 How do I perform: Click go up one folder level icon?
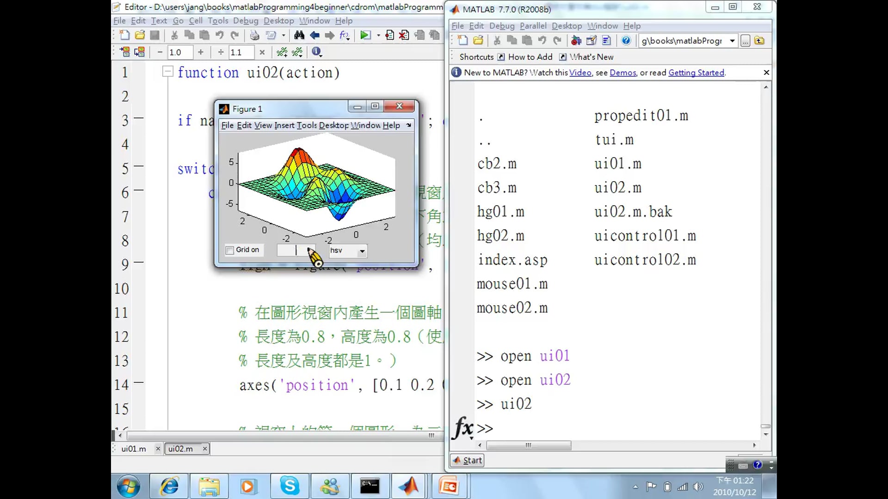pos(759,41)
